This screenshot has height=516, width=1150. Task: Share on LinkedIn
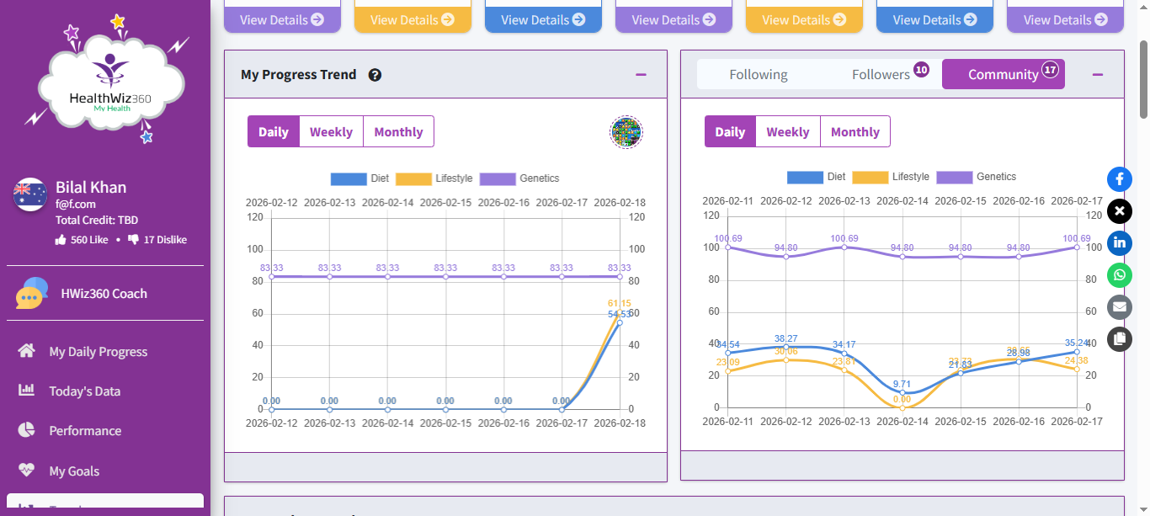[x=1120, y=242]
